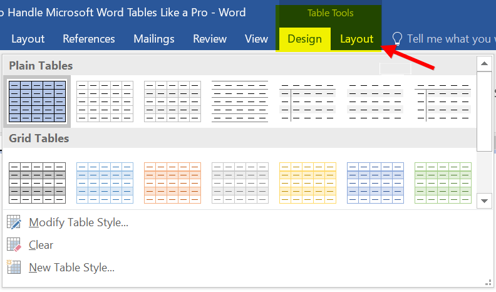Pick the yellow grid table style
The image size is (496, 292).
tap(307, 183)
